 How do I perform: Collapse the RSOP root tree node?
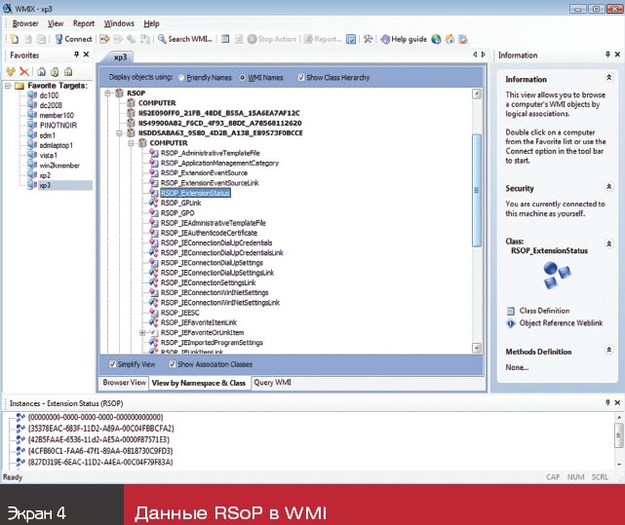coord(106,93)
